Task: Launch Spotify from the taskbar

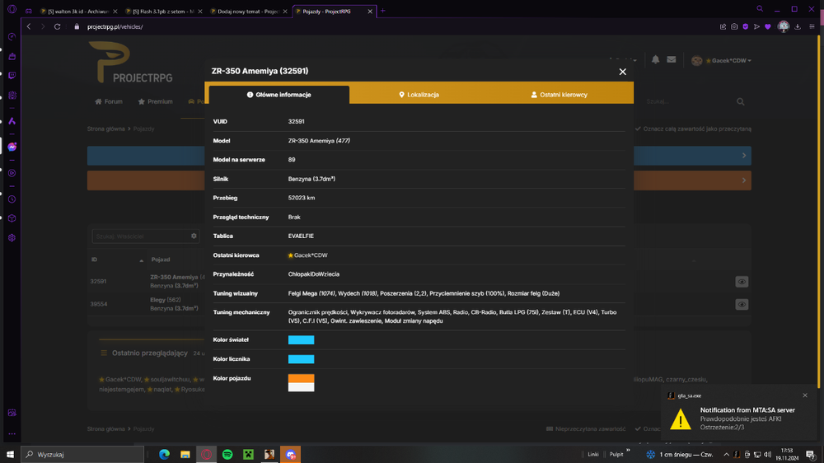Action: [227, 454]
